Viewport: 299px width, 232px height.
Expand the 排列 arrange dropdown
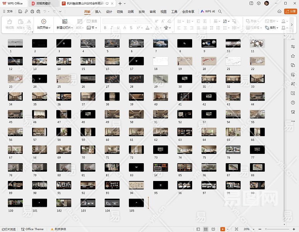coord(274,28)
